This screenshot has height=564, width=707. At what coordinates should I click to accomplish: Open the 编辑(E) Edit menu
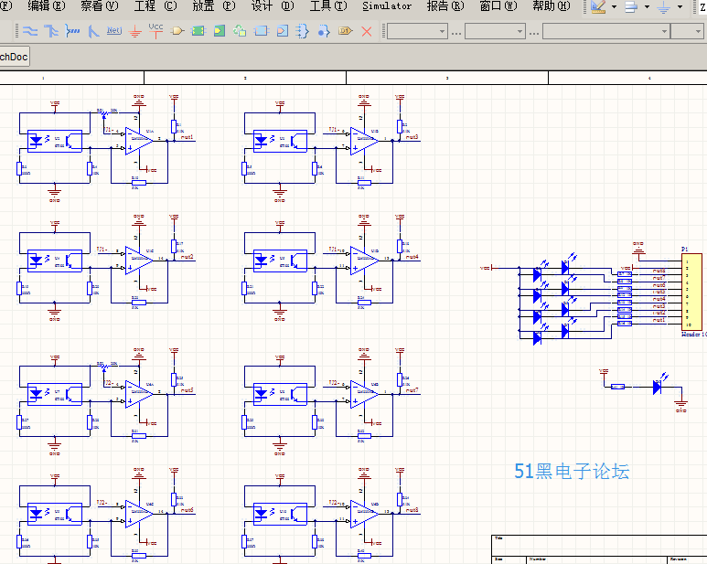point(47,5)
